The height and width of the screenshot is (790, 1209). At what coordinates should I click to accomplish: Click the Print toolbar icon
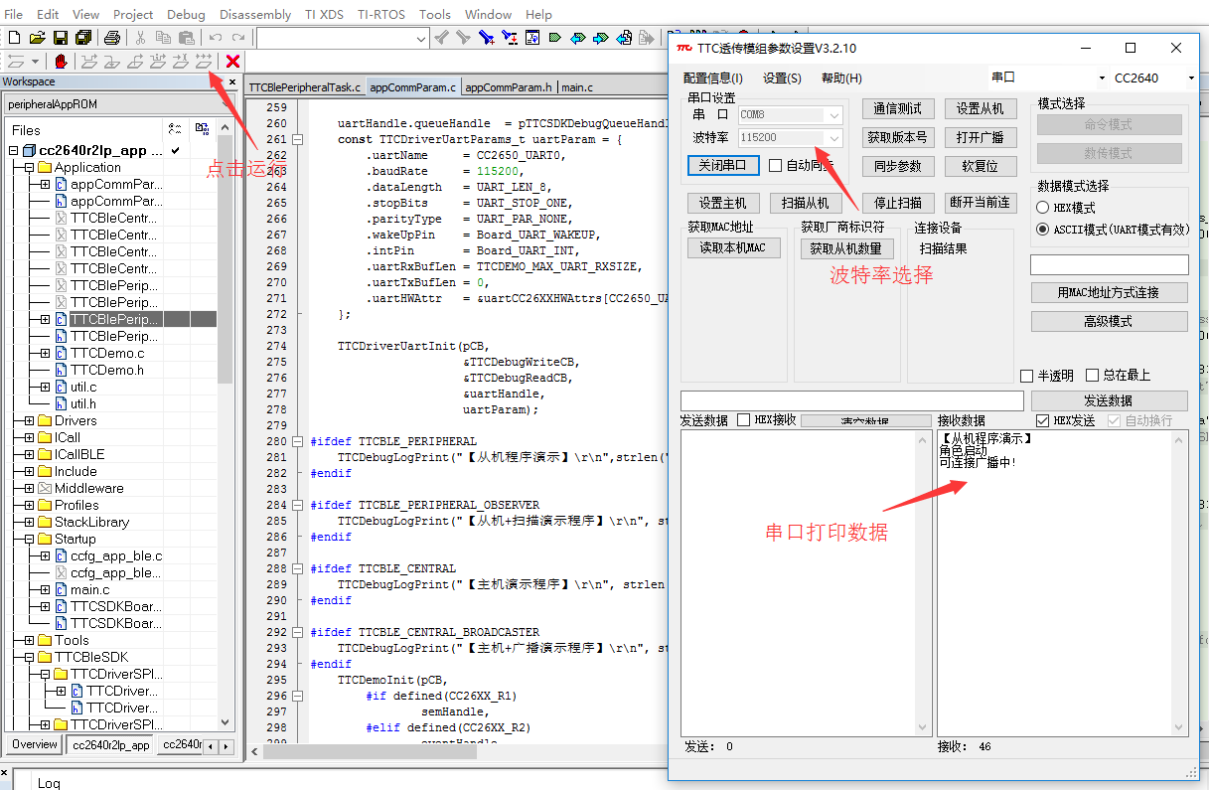[x=112, y=38]
